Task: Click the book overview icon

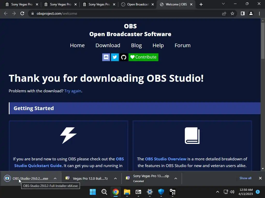Action: [x=192, y=136]
